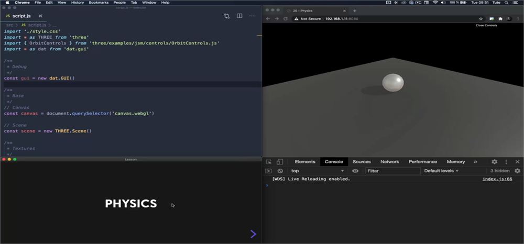This screenshot has height=244, width=524.
Task: Click the browser forward arrow
Action: tap(277, 19)
